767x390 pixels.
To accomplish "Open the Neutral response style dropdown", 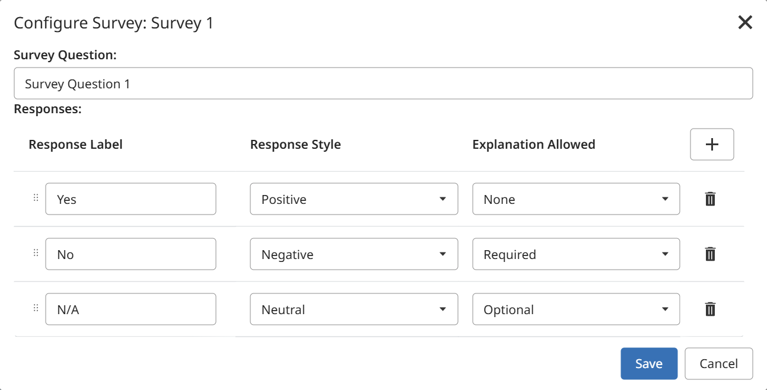I will tap(354, 309).
